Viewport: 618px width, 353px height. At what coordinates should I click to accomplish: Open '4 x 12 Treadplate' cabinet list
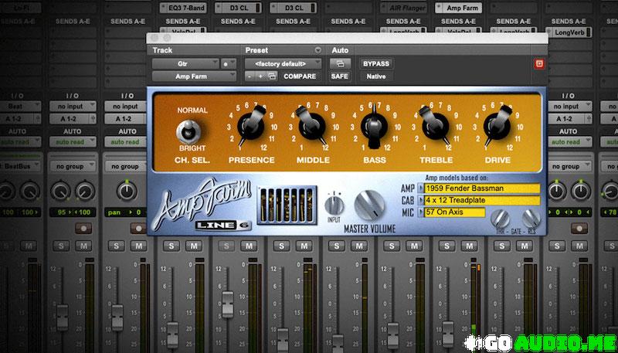tap(482, 201)
